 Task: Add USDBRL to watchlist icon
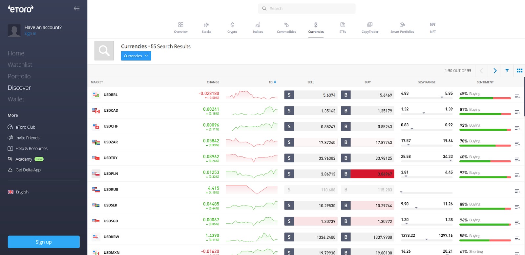click(x=517, y=96)
